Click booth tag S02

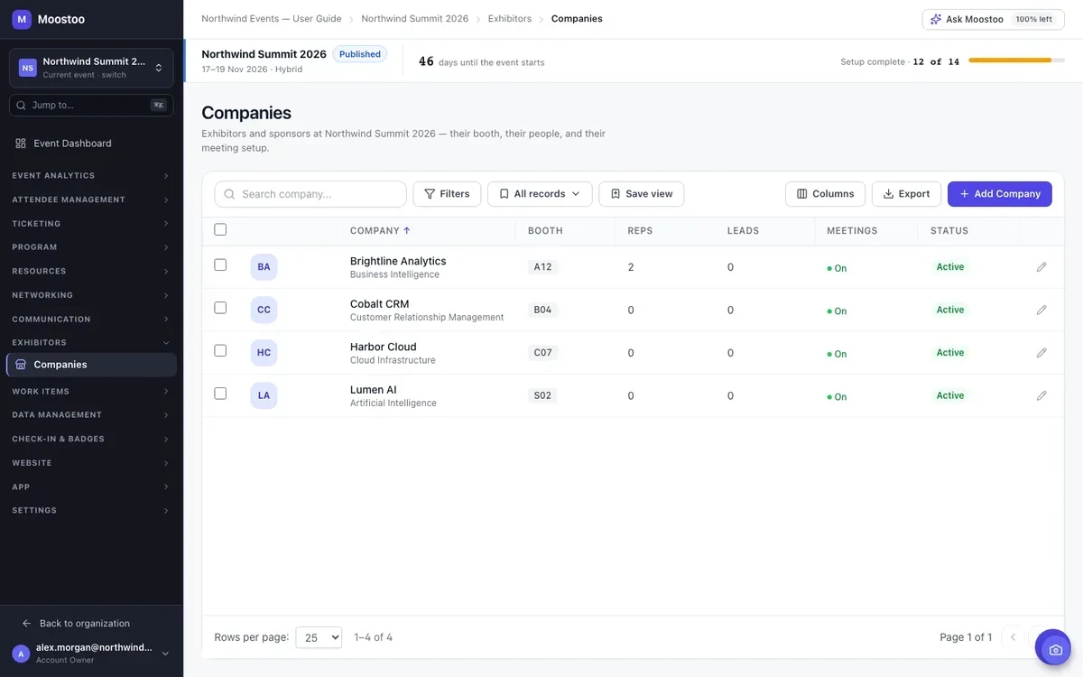click(x=542, y=395)
